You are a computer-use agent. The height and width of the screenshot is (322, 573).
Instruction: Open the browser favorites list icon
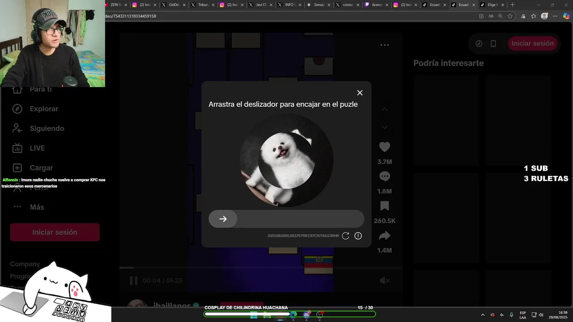534,16
